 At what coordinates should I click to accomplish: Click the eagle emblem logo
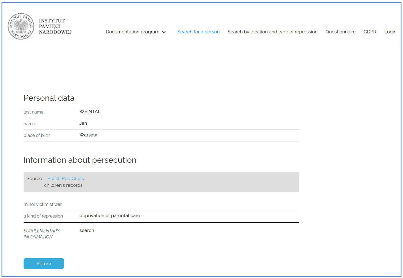point(21,26)
